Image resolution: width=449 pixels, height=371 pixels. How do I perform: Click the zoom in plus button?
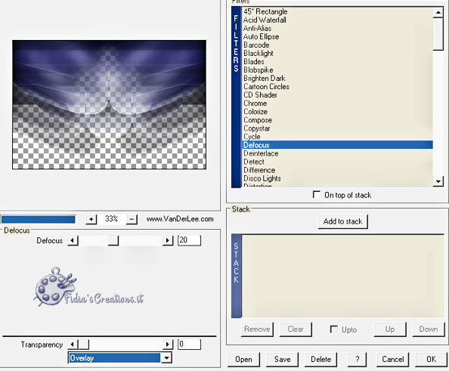(91, 219)
